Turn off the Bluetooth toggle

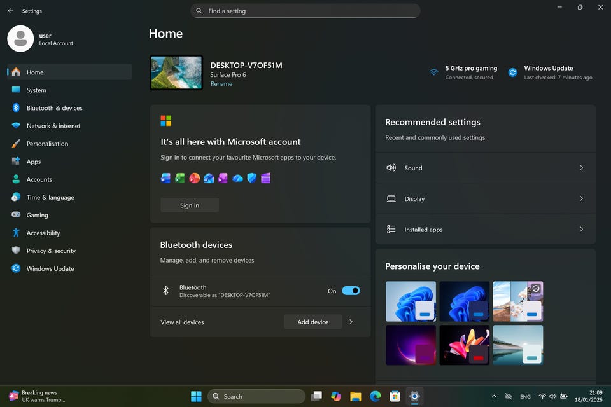click(x=351, y=291)
